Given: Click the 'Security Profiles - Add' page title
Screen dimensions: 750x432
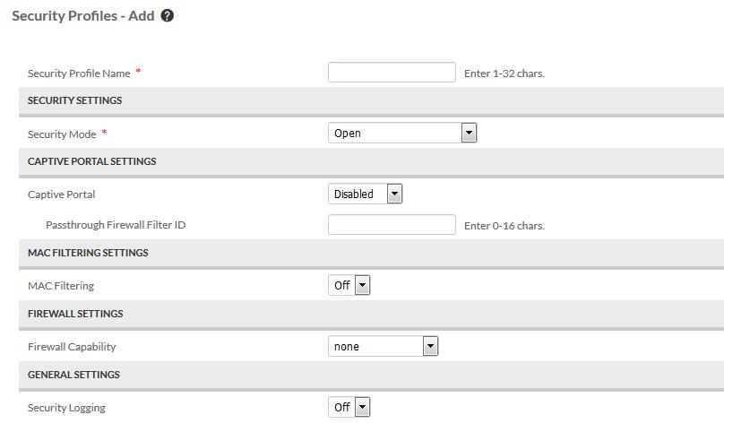Looking at the screenshot, I should point(83,16).
